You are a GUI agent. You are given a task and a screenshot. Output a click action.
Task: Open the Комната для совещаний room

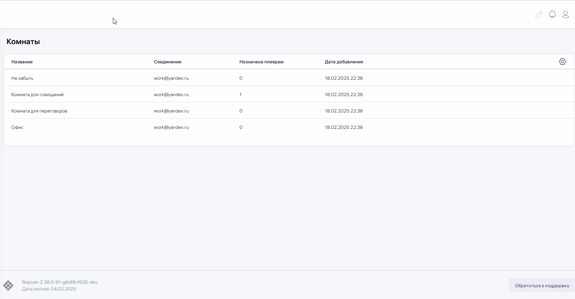tap(37, 95)
